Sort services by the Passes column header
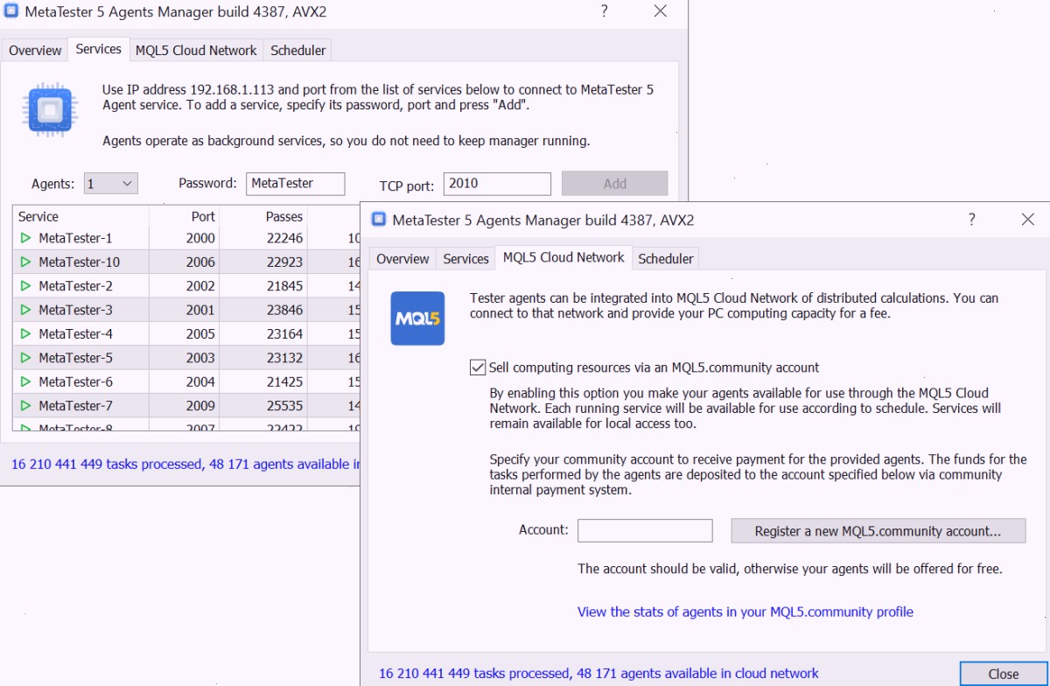Viewport: 1050px width, 686px height. [284, 216]
